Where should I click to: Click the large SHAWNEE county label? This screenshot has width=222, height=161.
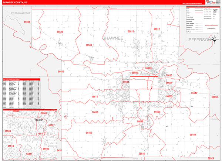(x=113, y=38)
